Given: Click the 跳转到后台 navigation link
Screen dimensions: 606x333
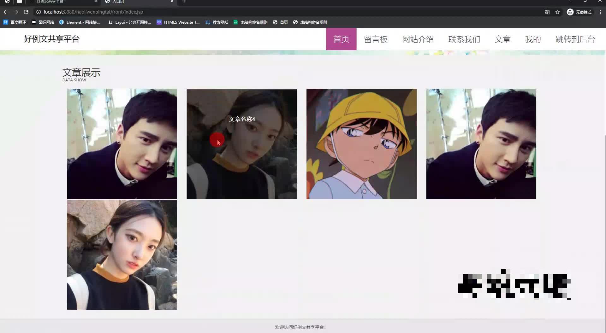Looking at the screenshot, I should (575, 39).
